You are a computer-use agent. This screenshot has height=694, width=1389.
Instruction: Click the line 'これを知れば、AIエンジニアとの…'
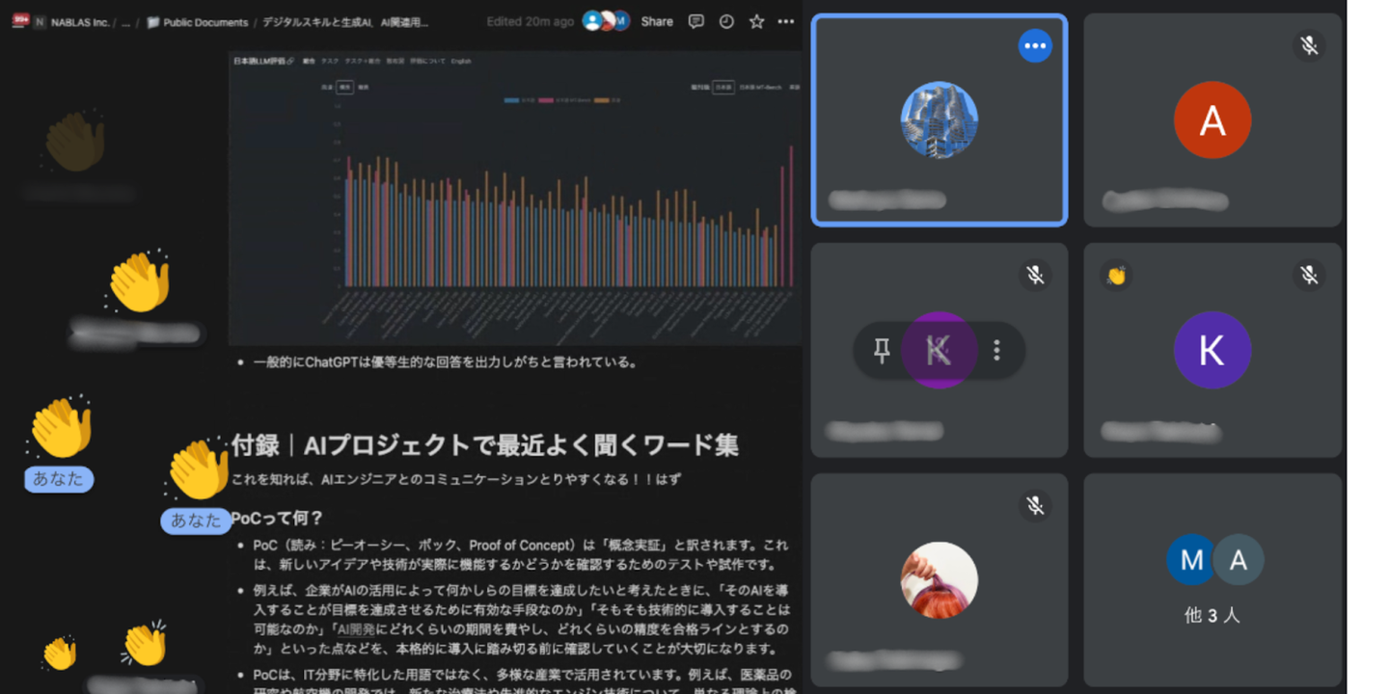(456, 478)
